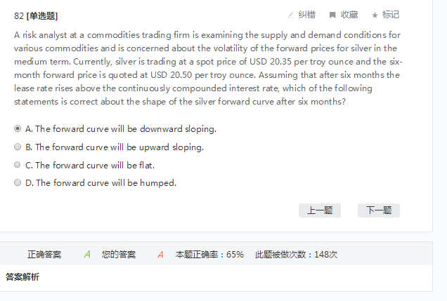
Task: Click the green correct answer letter A
Action: 87,254
